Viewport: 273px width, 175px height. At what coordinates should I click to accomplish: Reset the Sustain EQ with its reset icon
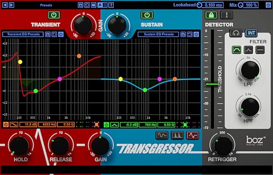pyautogui.click(x=190, y=34)
